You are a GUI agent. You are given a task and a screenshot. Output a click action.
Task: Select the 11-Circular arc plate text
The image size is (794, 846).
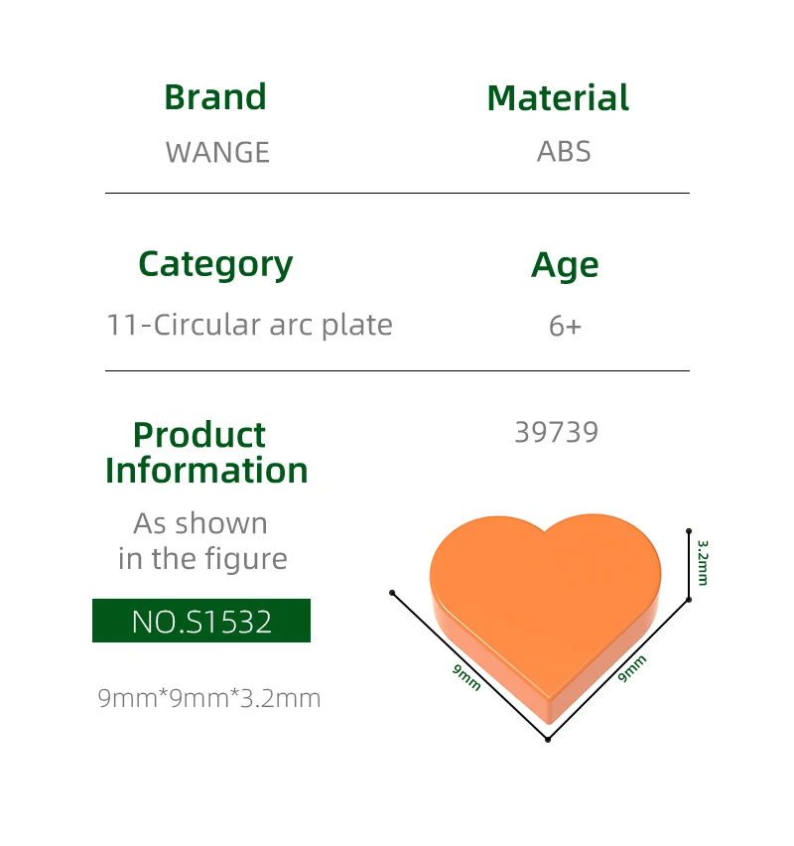[x=249, y=325]
